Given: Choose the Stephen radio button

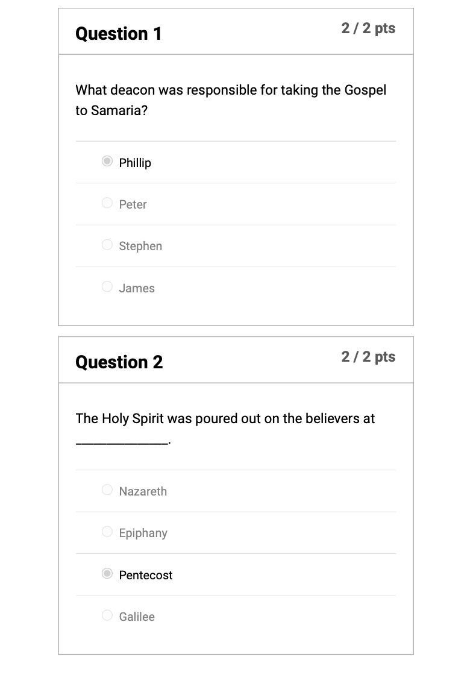Looking at the screenshot, I should [x=107, y=245].
